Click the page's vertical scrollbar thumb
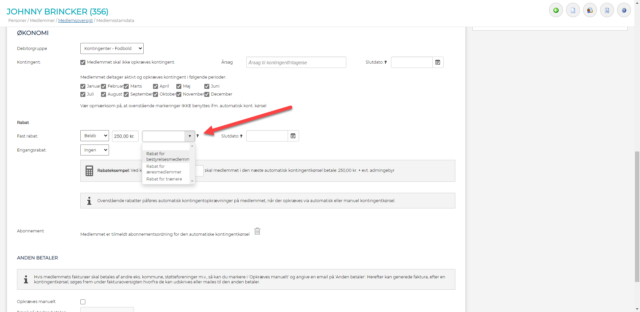This screenshot has width=640, height=312. coord(637,216)
